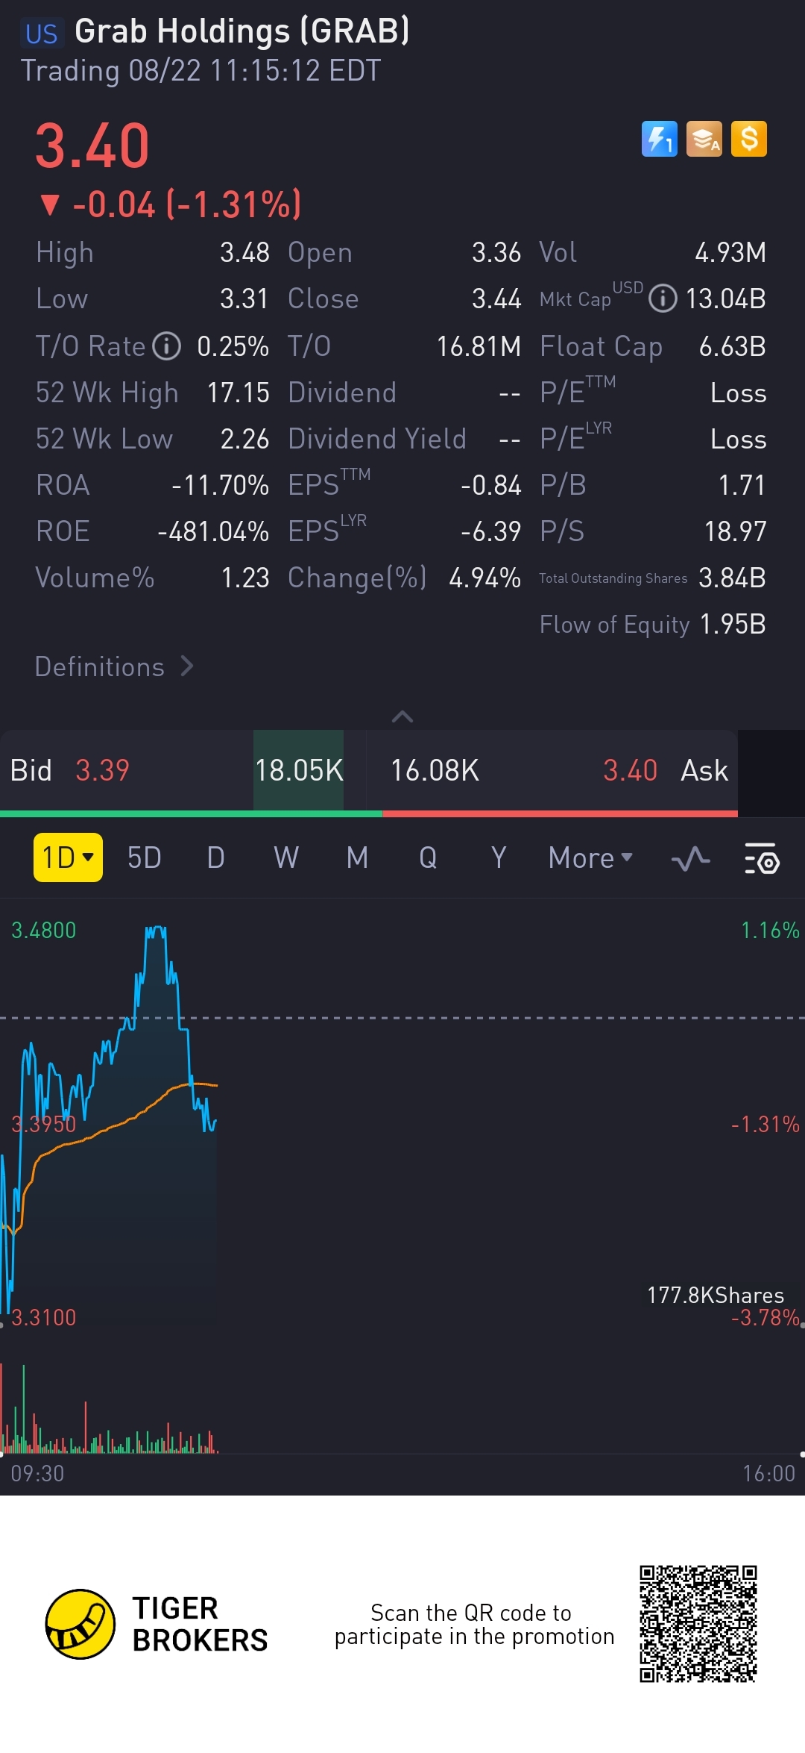This screenshot has width=805, height=1753.
Task: Tap the blue lightning bolt icon
Action: point(660,139)
